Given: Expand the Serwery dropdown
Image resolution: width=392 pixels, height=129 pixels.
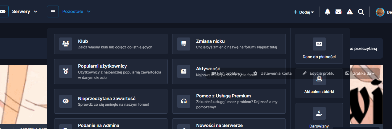Looking at the screenshot, I should (x=25, y=12).
